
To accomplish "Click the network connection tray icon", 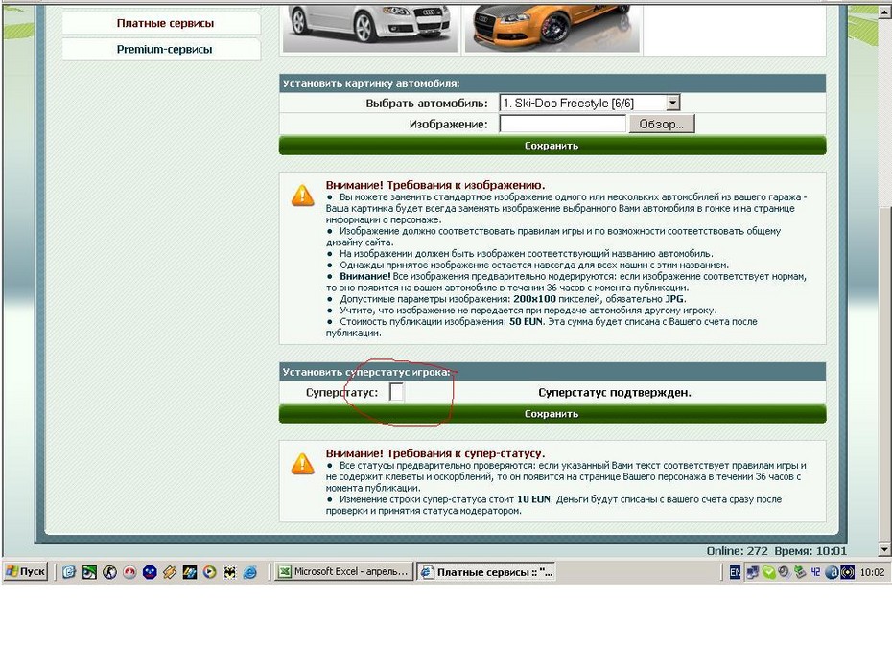I will pyautogui.click(x=752, y=572).
